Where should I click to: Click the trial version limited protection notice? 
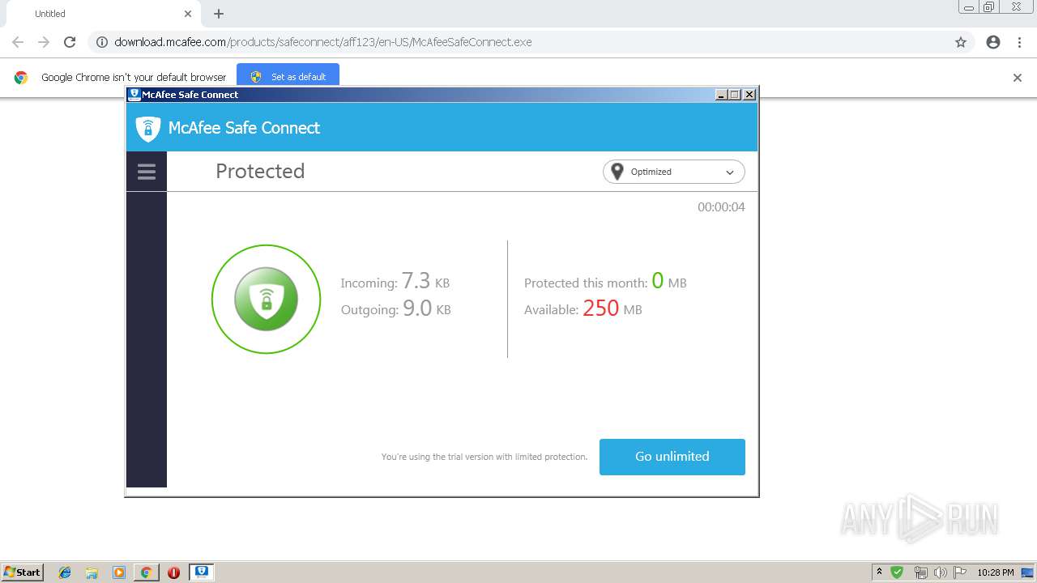[x=484, y=457]
